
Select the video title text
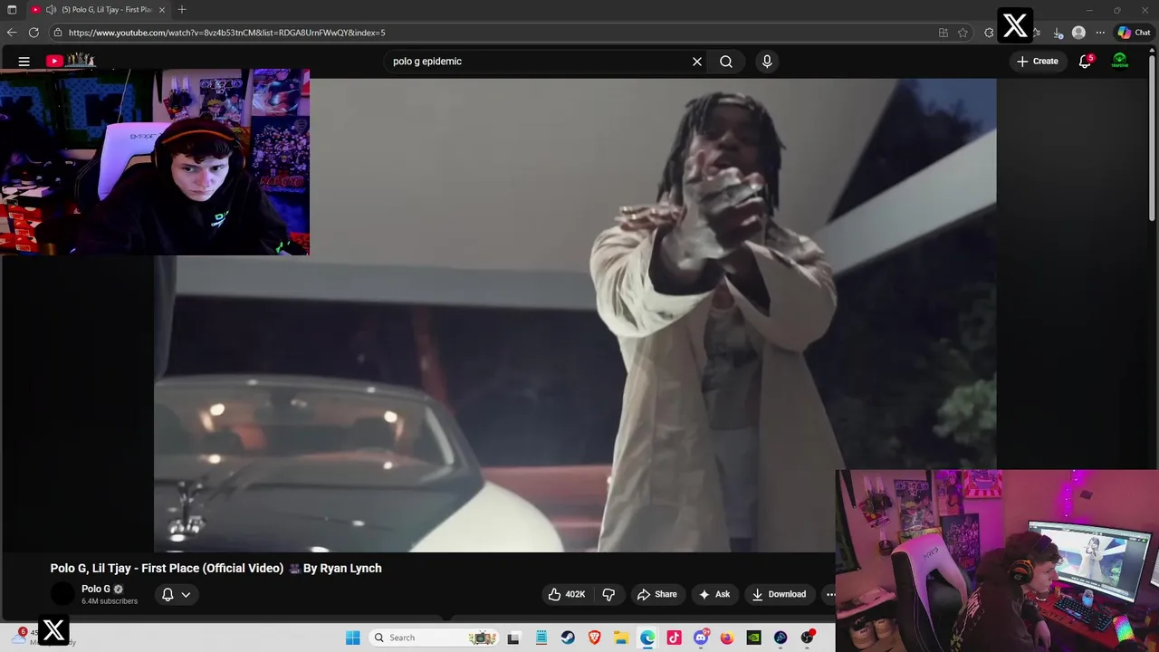pos(216,568)
